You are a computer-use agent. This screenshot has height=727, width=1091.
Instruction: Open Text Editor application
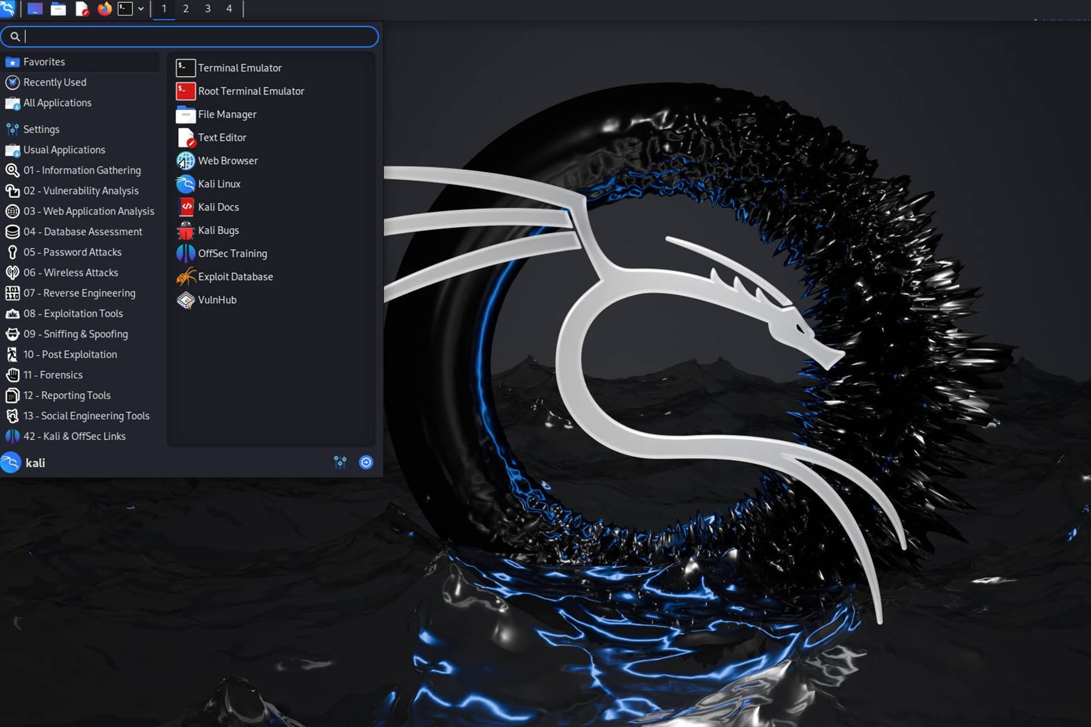pos(222,137)
